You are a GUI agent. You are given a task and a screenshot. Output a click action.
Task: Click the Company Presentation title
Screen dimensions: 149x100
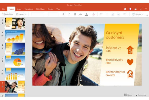[x=74, y=5]
